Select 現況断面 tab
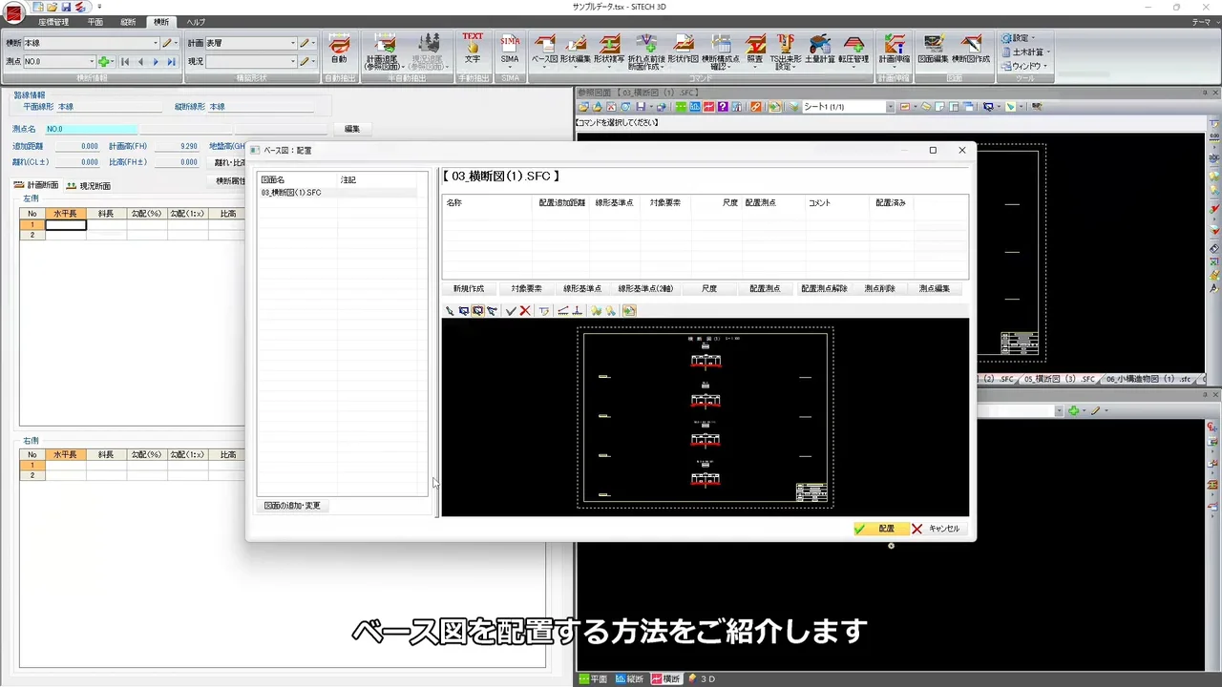Screen dimensions: 1222x687 pos(88,185)
